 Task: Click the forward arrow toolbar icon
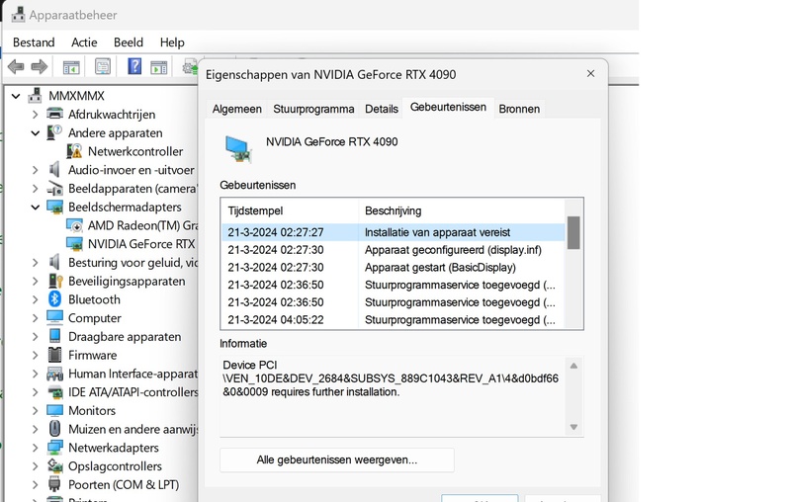[x=40, y=66]
